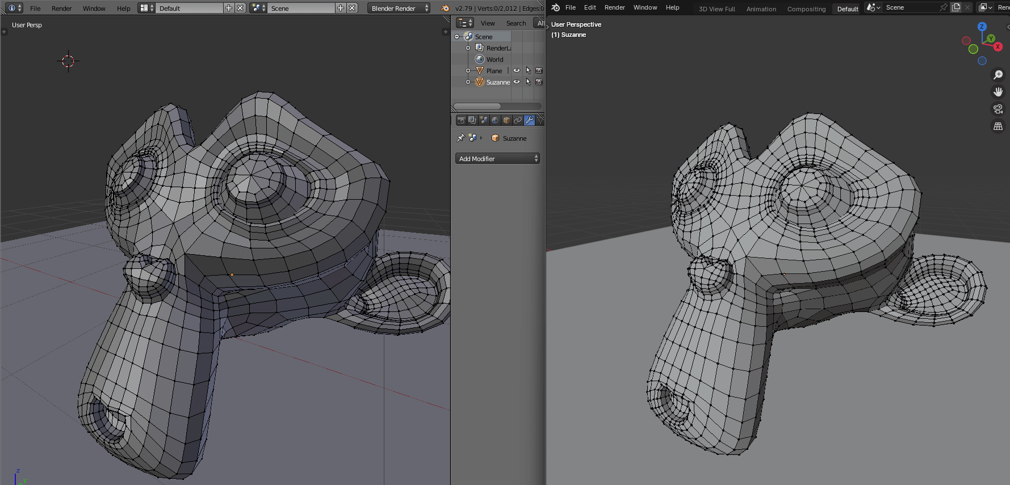Click the Blender logo in 2.79 info header
The height and width of the screenshot is (485, 1010).
pyautogui.click(x=445, y=8)
